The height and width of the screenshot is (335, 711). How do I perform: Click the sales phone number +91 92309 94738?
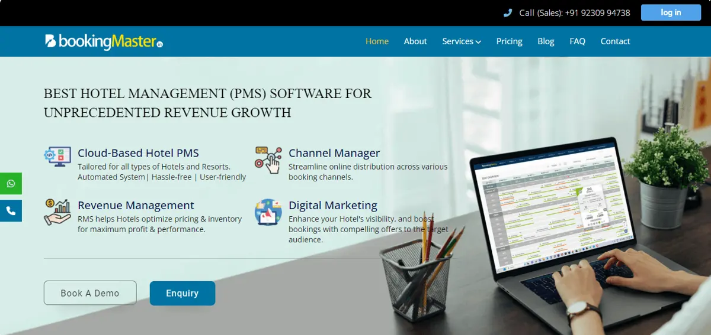[x=598, y=12]
